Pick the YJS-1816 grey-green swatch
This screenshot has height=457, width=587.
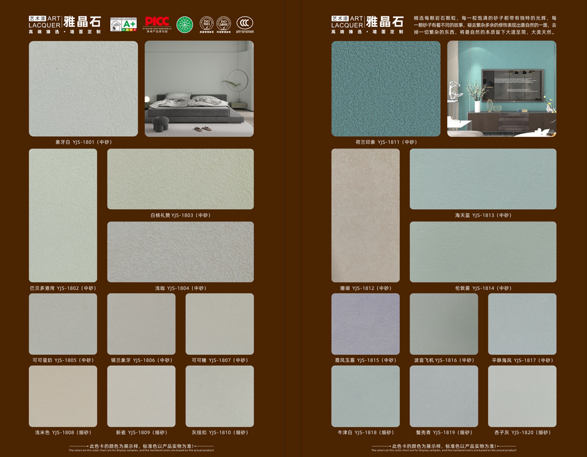[444, 324]
